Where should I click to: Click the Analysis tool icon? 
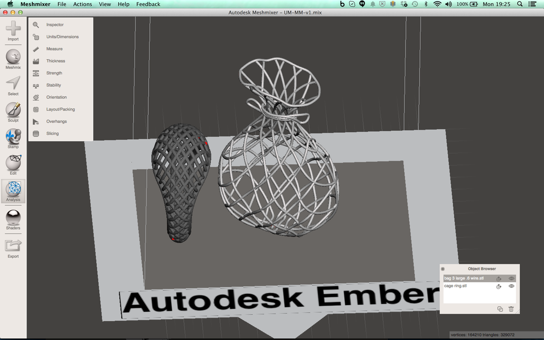pyautogui.click(x=13, y=189)
